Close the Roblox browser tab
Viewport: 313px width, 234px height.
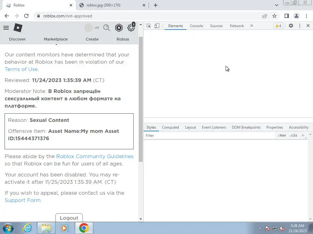71,5
